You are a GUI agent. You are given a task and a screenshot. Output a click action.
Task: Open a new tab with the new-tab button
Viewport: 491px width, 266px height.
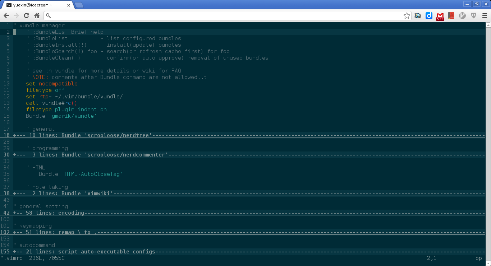(79, 5)
